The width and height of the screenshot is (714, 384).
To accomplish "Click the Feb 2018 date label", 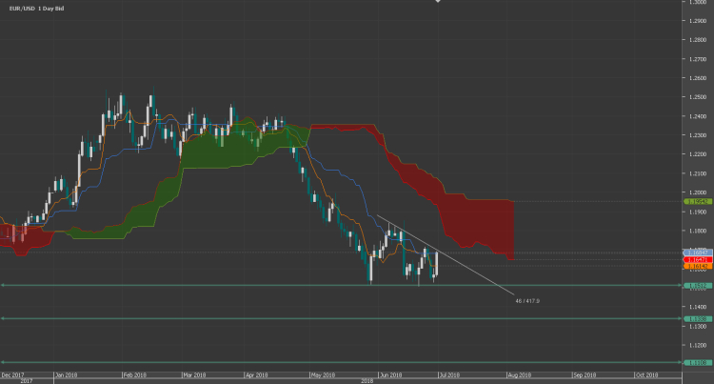I will coord(135,375).
